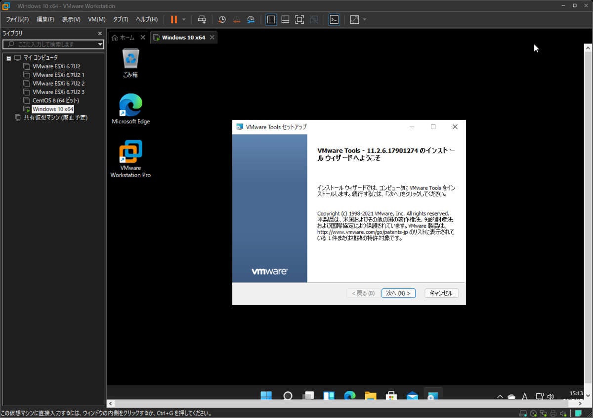Image resolution: width=593 pixels, height=418 pixels.
Task: Take a snapshot of this virtual machine
Action: point(222,19)
